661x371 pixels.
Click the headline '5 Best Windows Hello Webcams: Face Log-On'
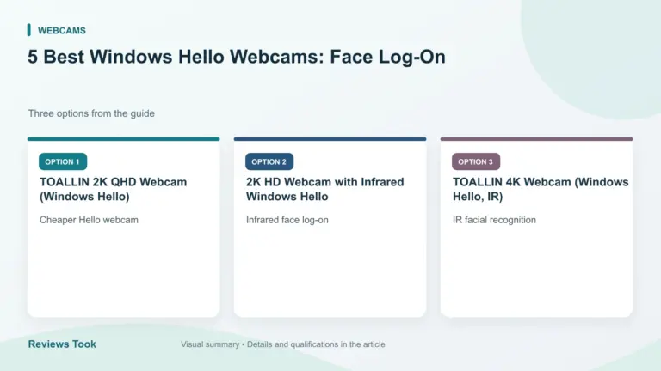(x=237, y=57)
